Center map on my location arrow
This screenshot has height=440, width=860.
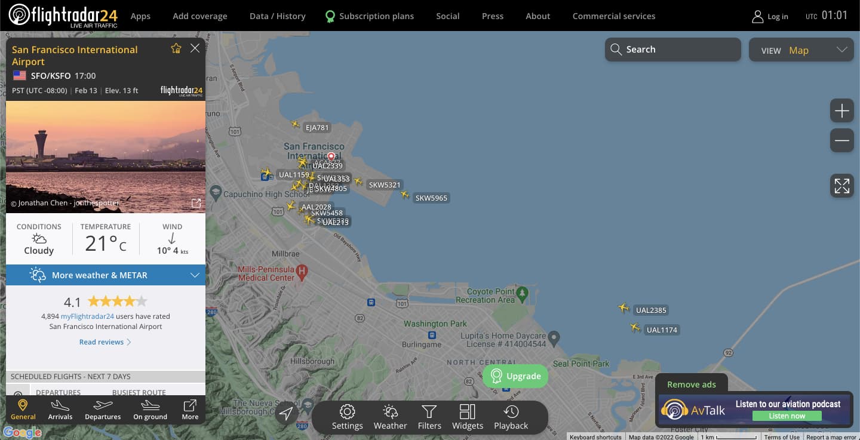pos(287,413)
